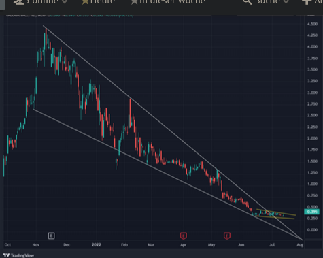Click the 0.000 price axis label
The height and width of the screenshot is (258, 323).
312,230
